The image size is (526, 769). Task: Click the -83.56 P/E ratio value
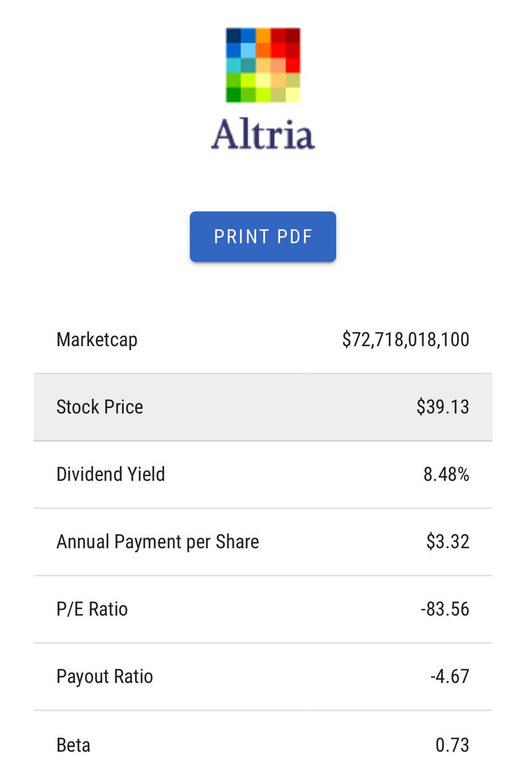[x=445, y=609]
